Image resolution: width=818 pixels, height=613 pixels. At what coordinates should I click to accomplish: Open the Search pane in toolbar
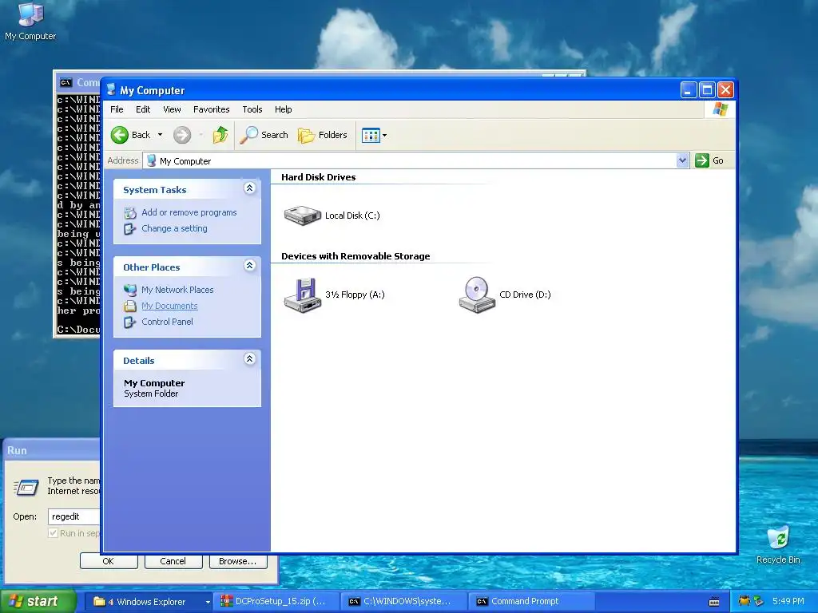pyautogui.click(x=264, y=135)
